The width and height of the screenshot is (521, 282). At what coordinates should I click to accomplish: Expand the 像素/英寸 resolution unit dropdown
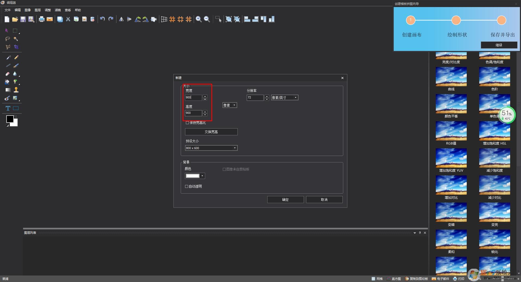pyautogui.click(x=284, y=98)
